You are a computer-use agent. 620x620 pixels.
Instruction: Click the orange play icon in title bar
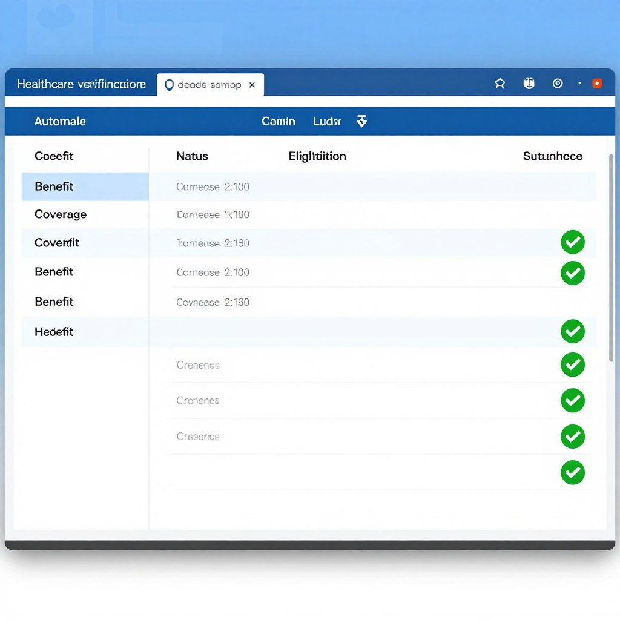[597, 84]
